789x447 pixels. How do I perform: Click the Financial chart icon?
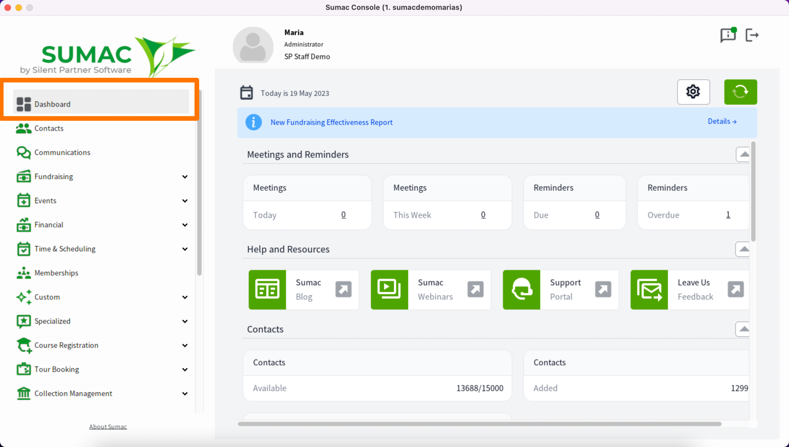coord(24,225)
